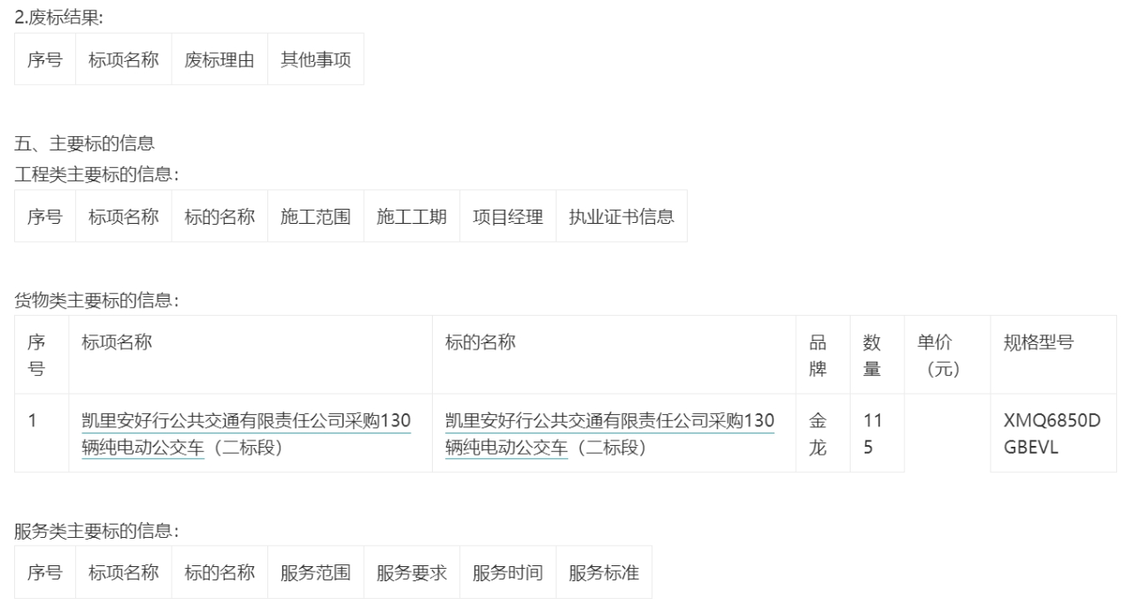The width and height of the screenshot is (1133, 606).
Task: Select the 施工范围 column header
Action: coord(316,217)
